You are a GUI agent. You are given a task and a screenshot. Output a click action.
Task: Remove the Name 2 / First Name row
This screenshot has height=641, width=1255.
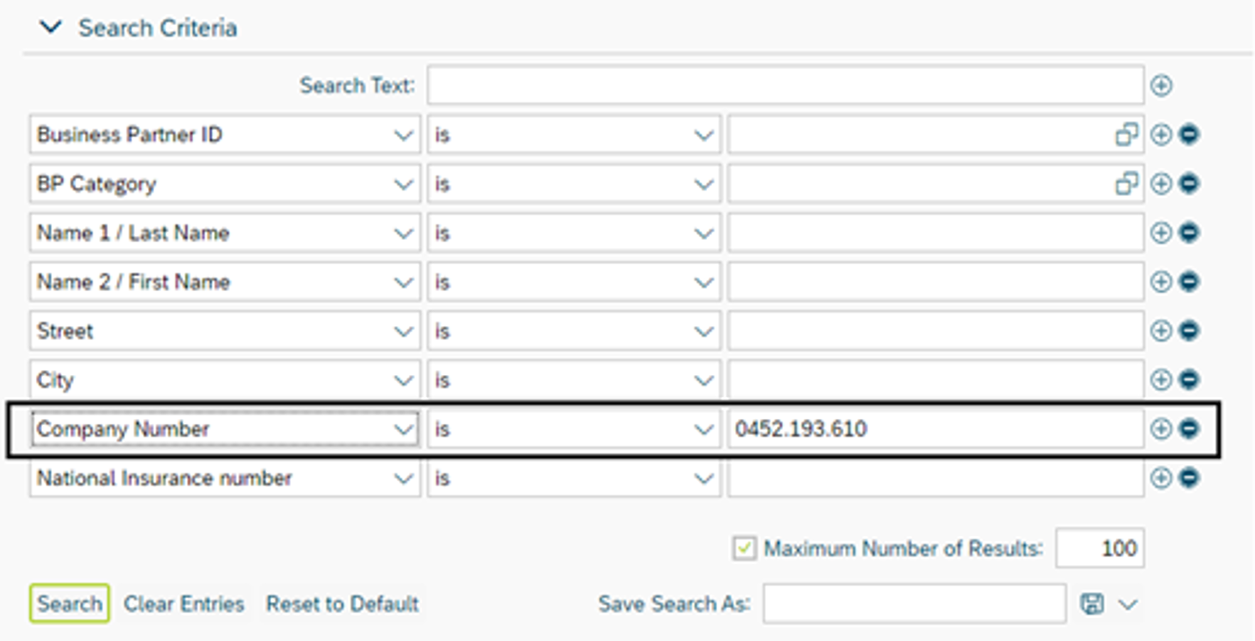click(x=1189, y=281)
